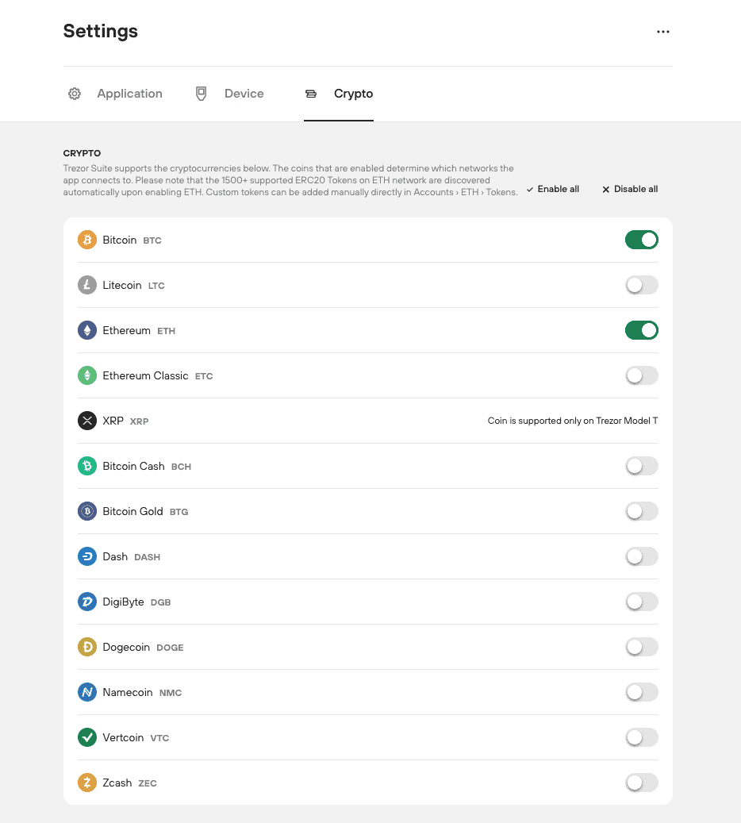
Task: Turn on the Dash toggle
Action: [641, 556]
